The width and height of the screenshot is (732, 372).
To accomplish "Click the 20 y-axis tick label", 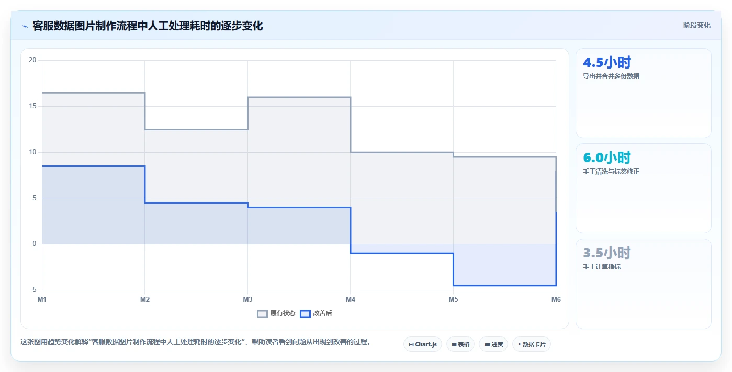I will tap(32, 60).
